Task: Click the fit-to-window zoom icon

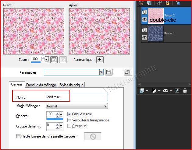Action: pos(54,60)
